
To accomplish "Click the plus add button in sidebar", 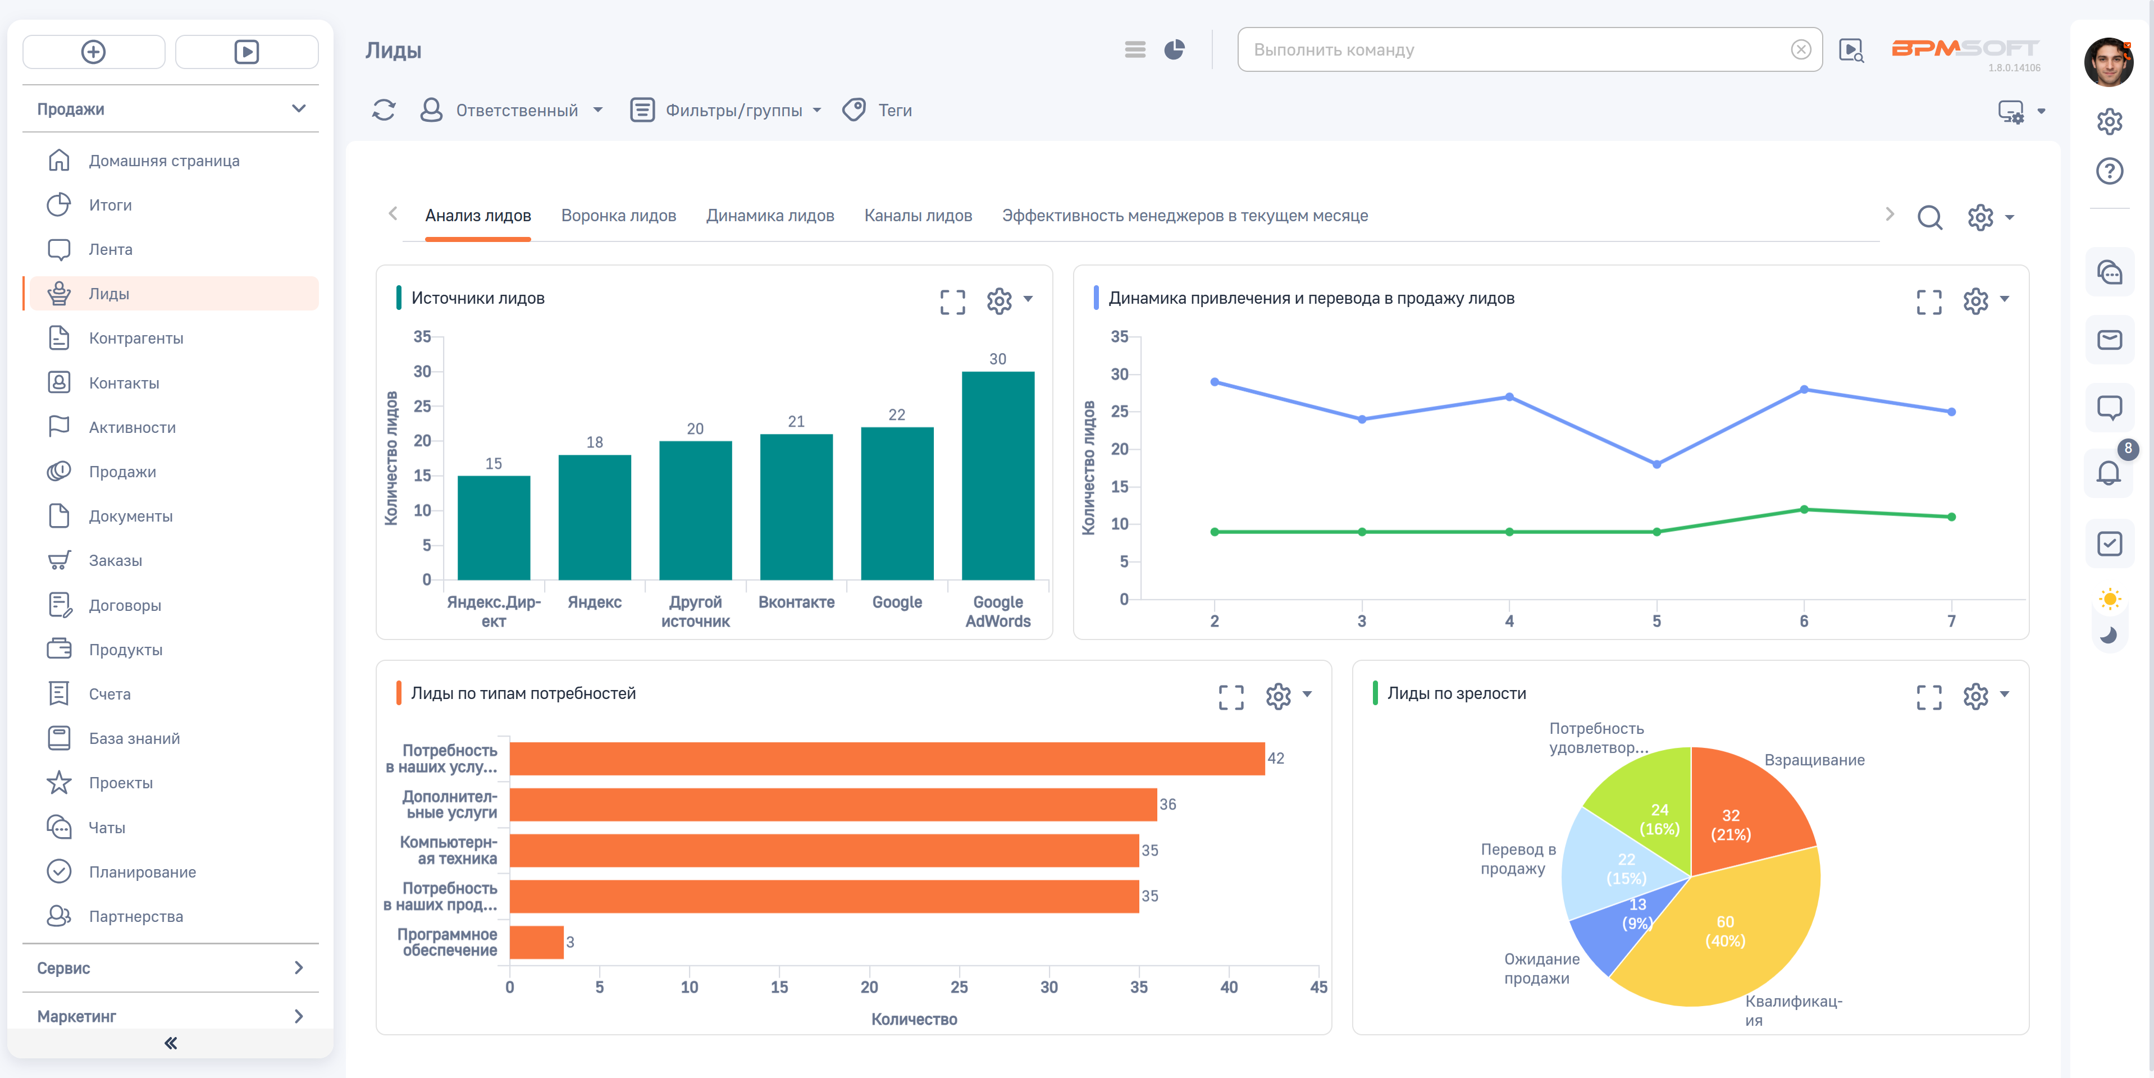I will click(94, 52).
